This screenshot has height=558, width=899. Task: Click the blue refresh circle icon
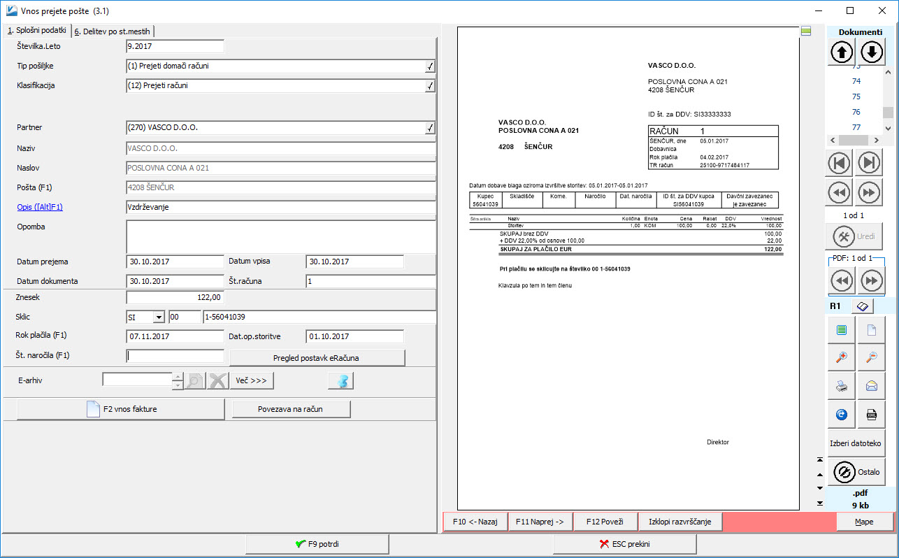842,415
